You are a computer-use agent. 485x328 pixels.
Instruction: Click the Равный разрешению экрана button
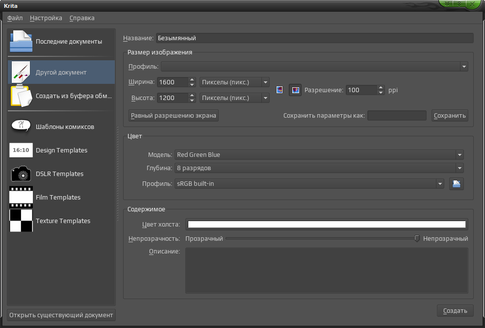click(174, 116)
